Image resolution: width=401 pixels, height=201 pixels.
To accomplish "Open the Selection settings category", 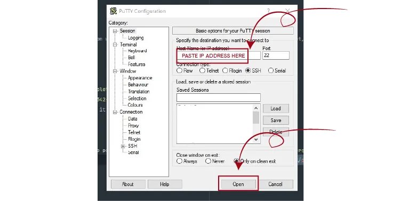I will [x=137, y=98].
